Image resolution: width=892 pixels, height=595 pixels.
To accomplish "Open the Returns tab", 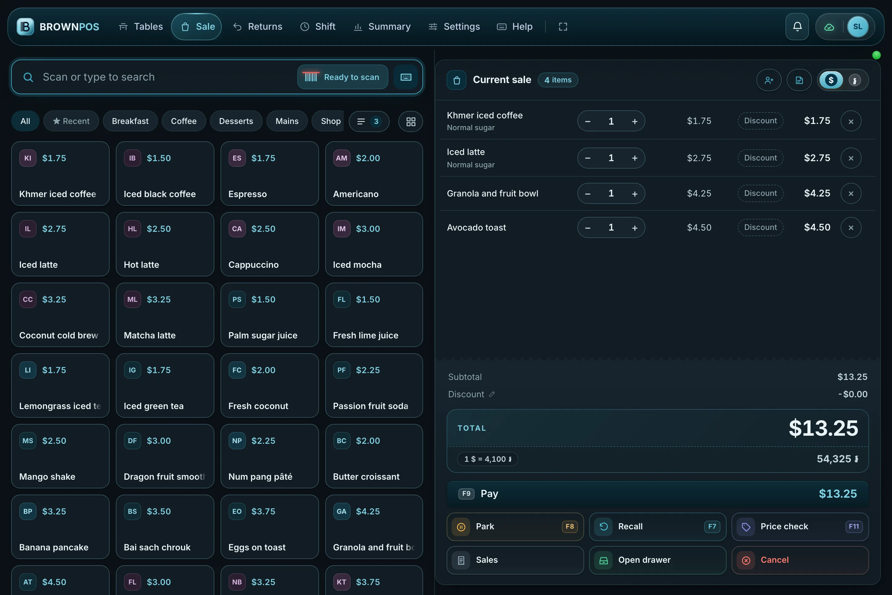I will click(258, 27).
